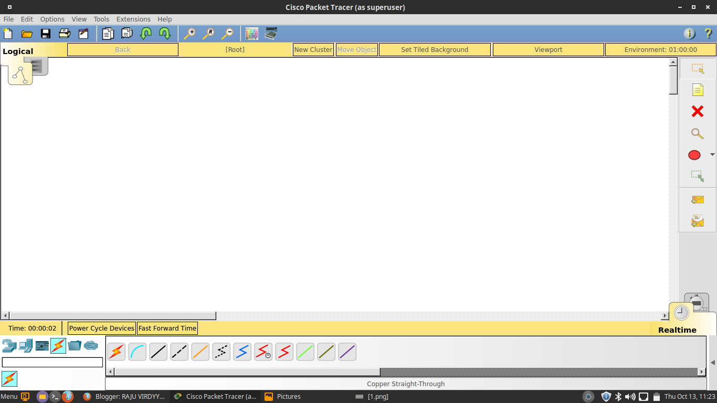Switch to the Realtime mode tab
Screen dimensions: 717x403
tap(677, 330)
